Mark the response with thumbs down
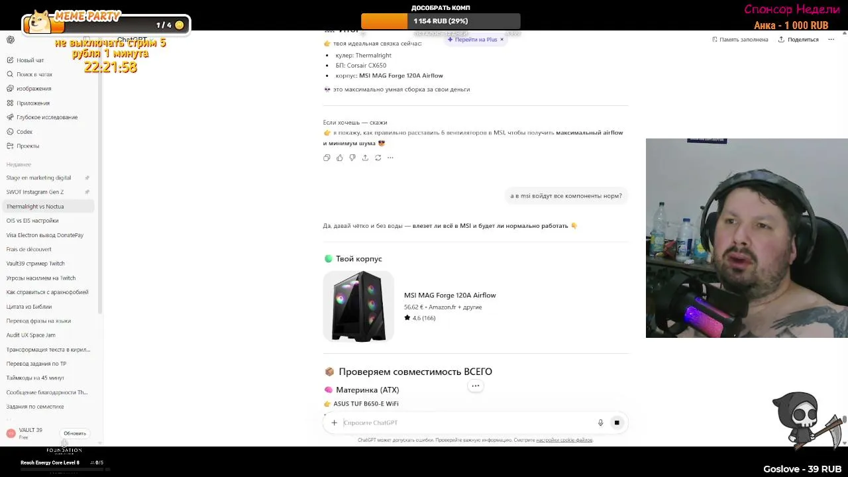This screenshot has height=477, width=848. pos(352,158)
